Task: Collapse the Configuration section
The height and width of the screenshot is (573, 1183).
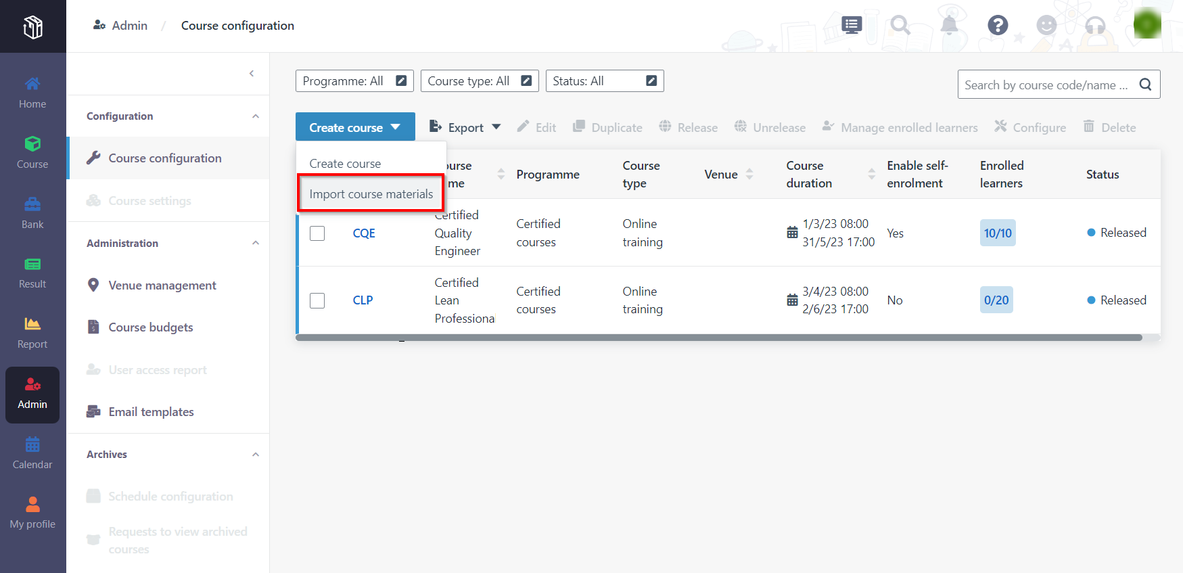Action: [256, 116]
